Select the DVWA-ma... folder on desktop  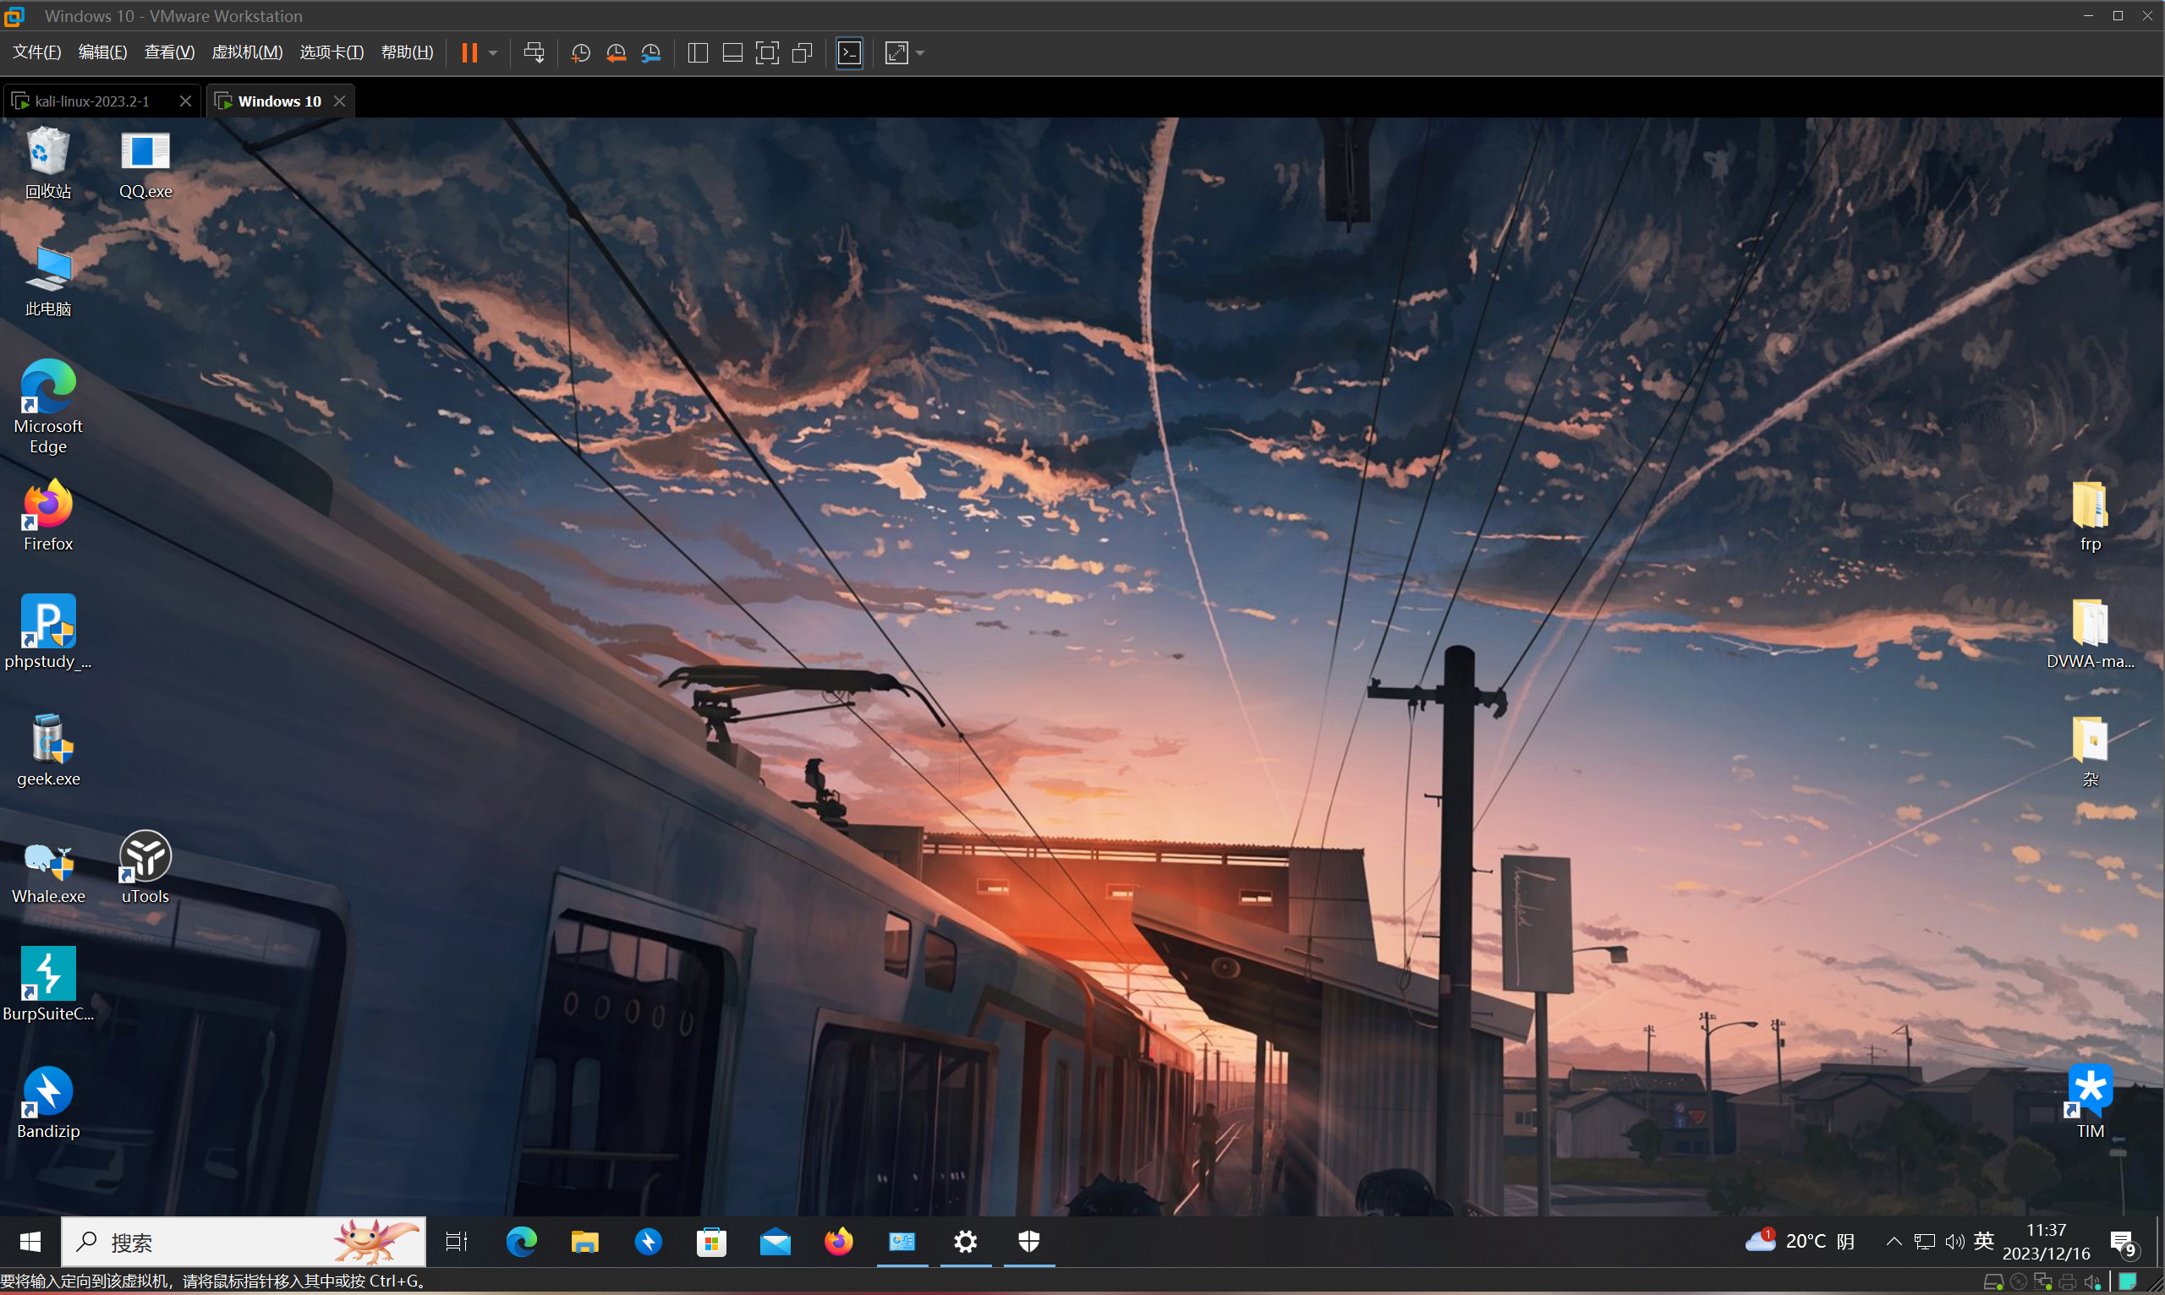2090,632
